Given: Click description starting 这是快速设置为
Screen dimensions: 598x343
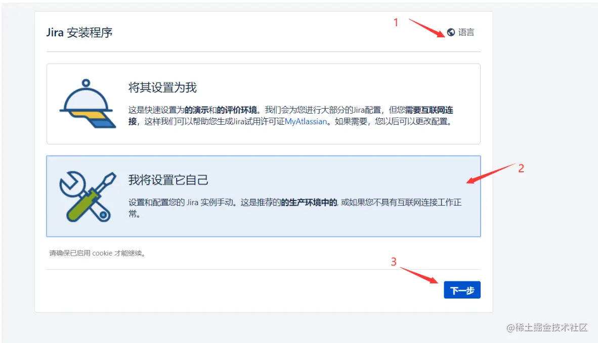Looking at the screenshot, I should click(x=291, y=116).
